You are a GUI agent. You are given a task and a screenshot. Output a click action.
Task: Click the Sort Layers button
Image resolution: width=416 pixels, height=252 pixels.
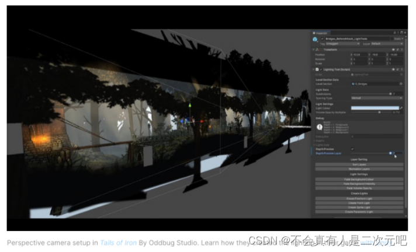click(x=359, y=164)
